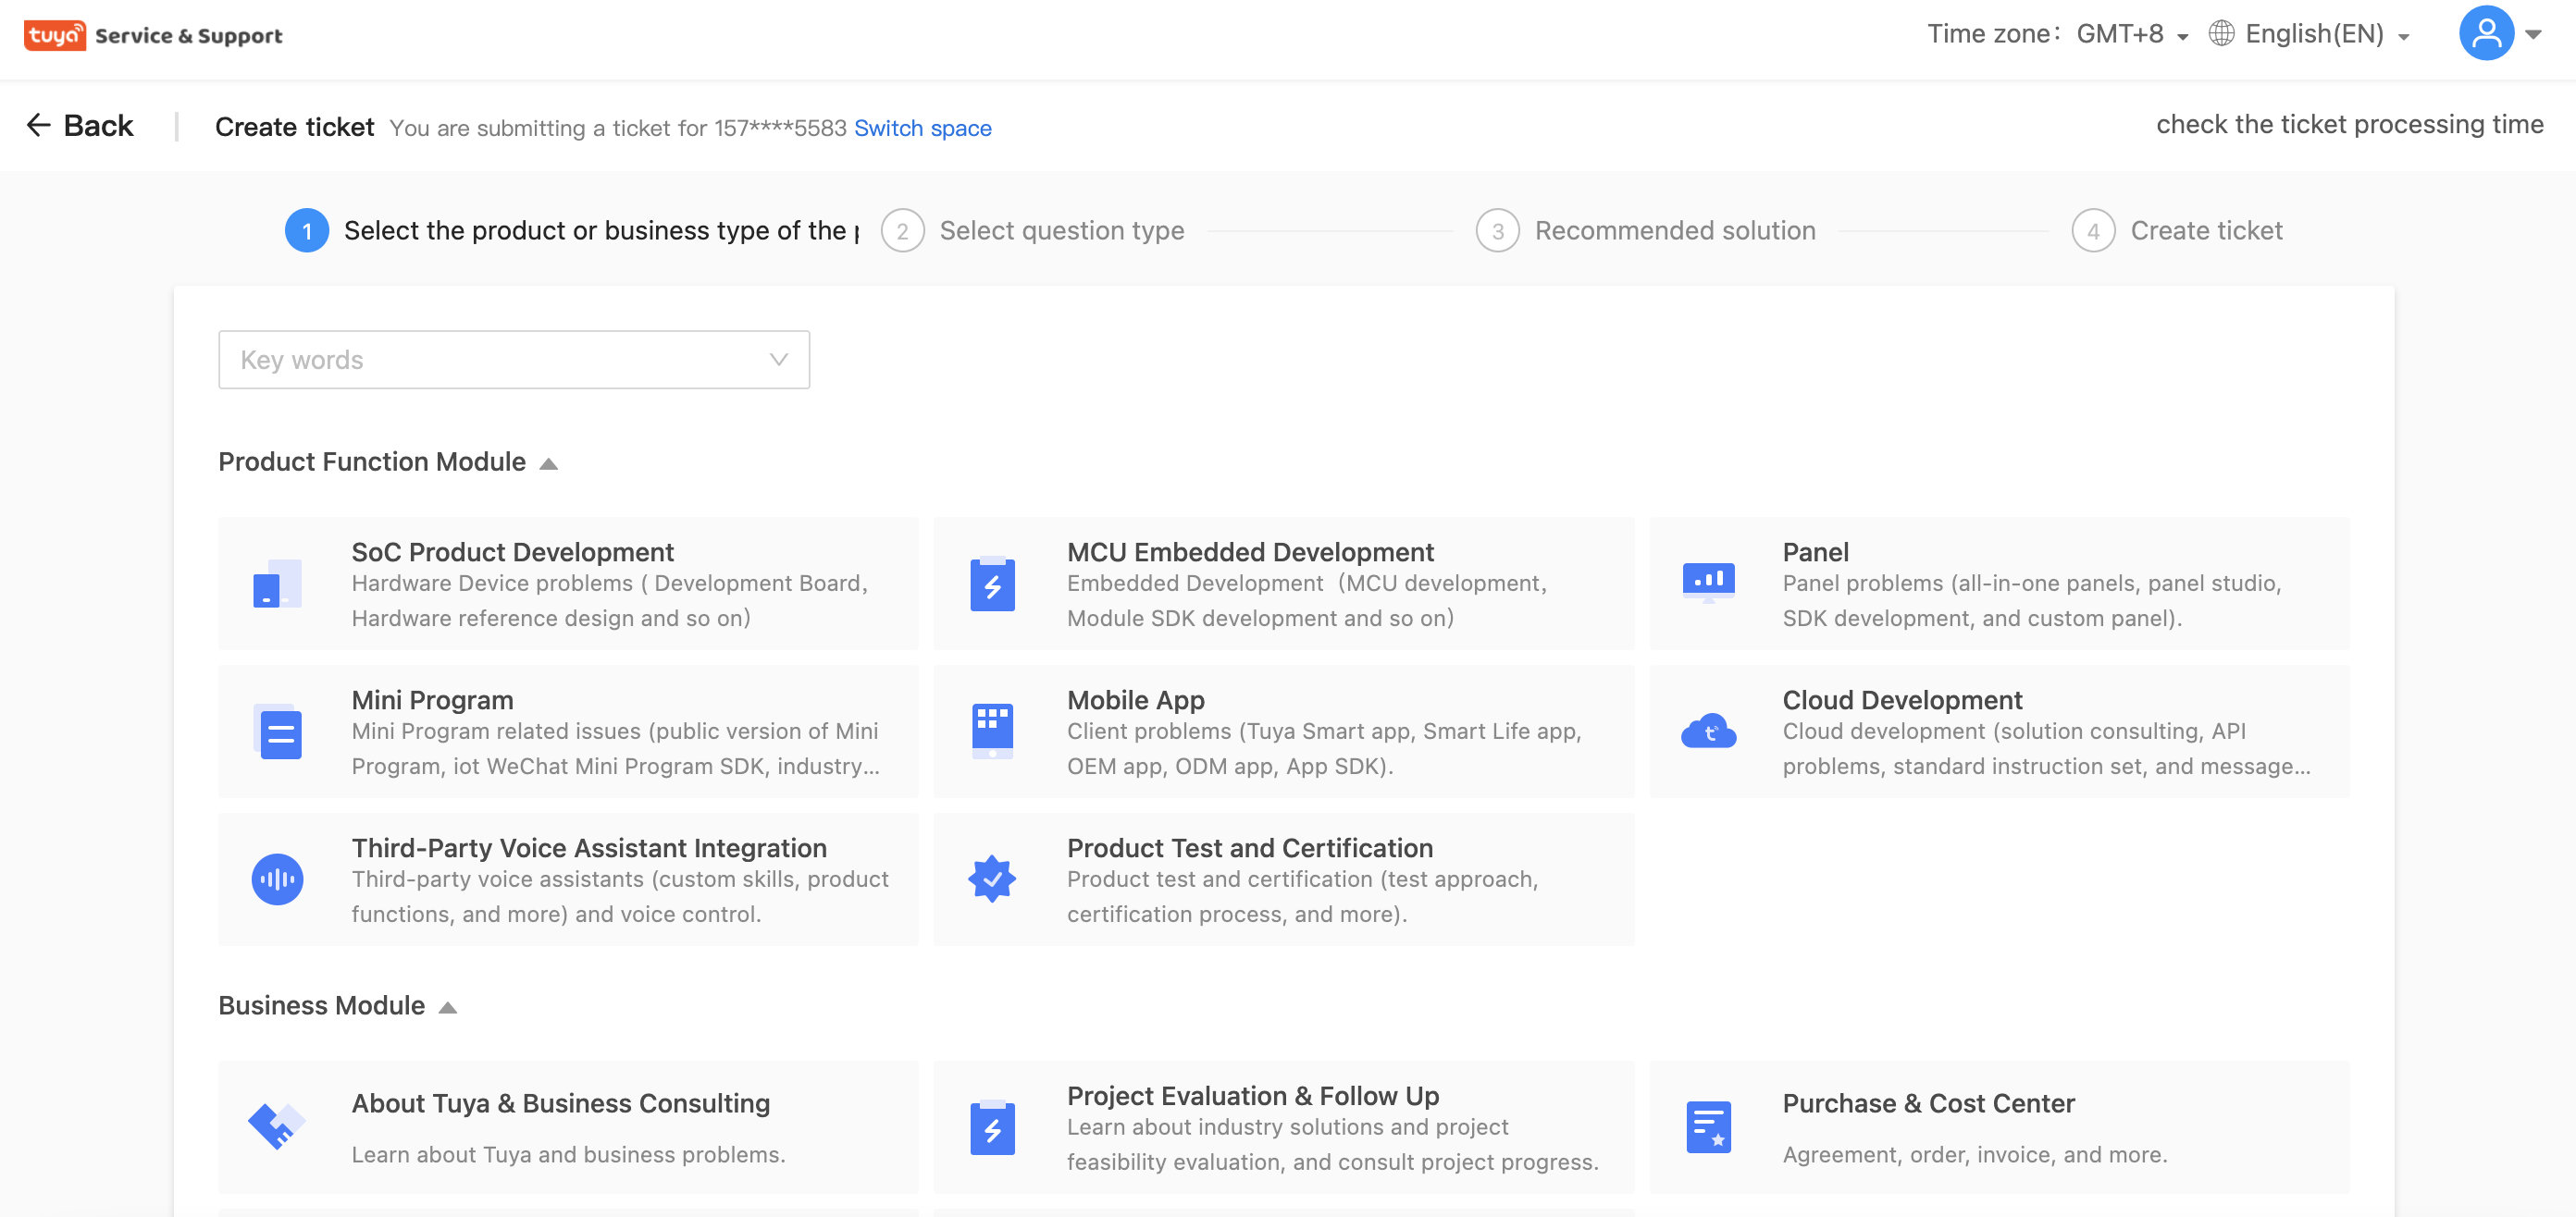
Task: Click the Tuya logo icon
Action: pyautogui.click(x=55, y=35)
